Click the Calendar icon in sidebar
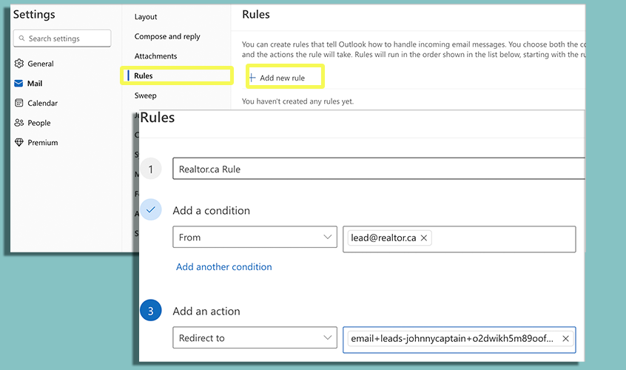The width and height of the screenshot is (626, 370). tap(19, 103)
